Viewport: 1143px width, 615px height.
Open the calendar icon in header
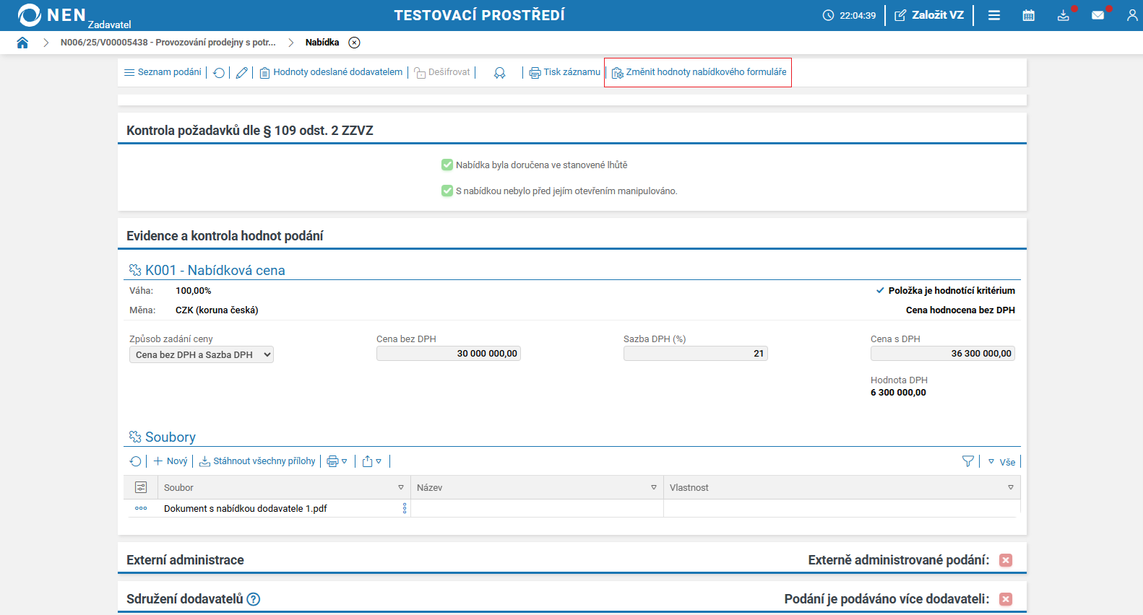click(x=1028, y=15)
